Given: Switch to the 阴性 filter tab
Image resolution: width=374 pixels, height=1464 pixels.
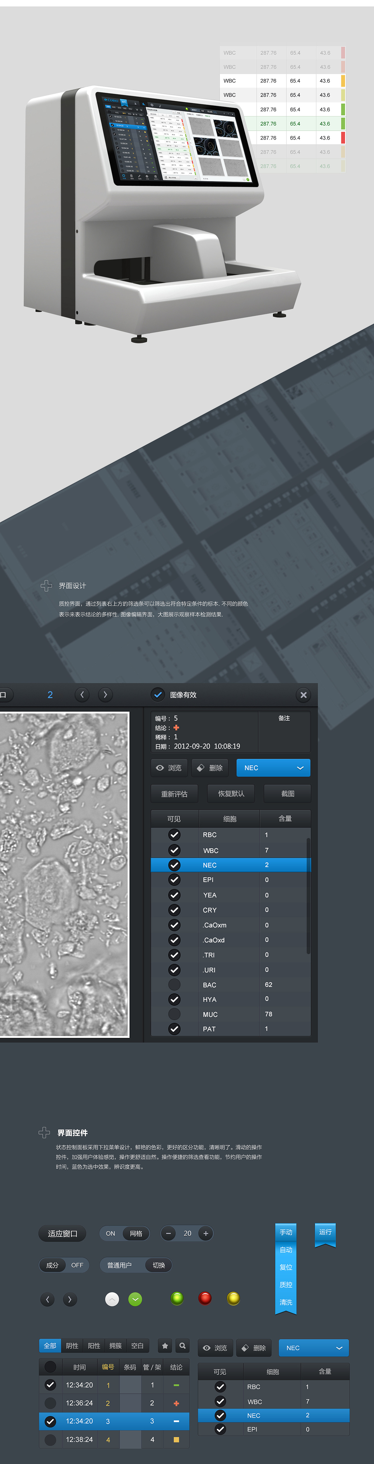Looking at the screenshot, I should coord(72,1346).
